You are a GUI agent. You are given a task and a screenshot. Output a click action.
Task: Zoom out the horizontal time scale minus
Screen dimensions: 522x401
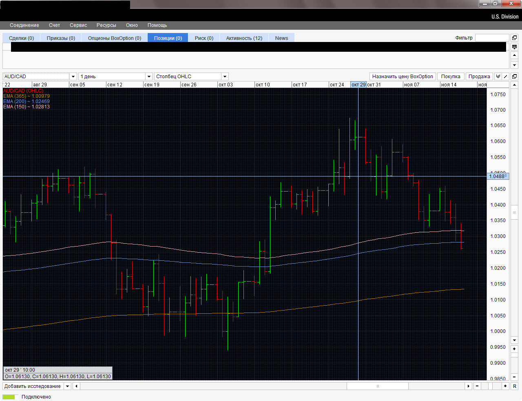(477, 386)
